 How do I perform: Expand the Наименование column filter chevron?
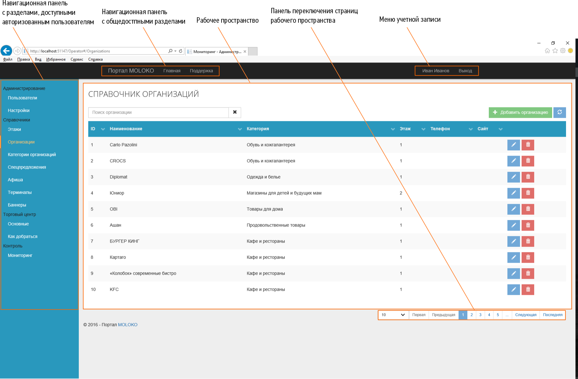pyautogui.click(x=240, y=129)
